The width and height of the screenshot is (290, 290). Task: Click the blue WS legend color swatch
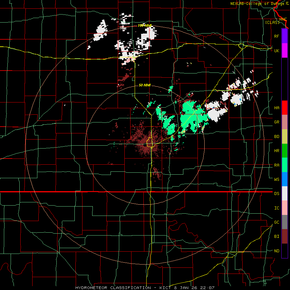[285, 179]
